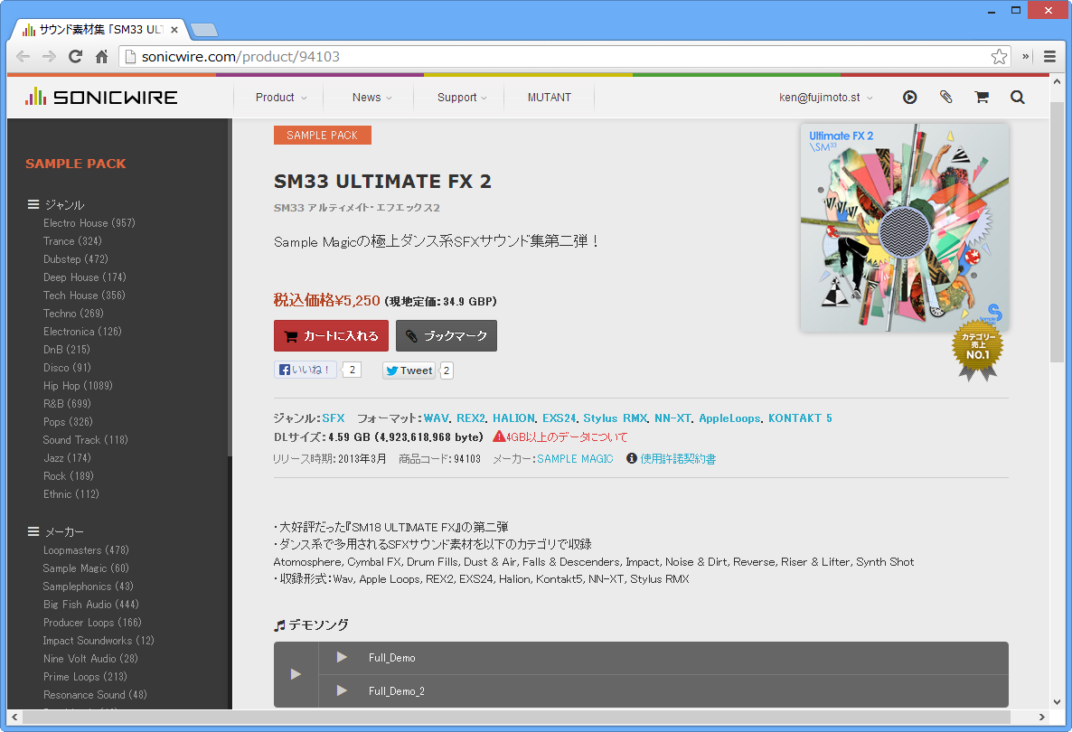Reload the page with the refresh icon
This screenshot has height=732, width=1072.
point(75,57)
